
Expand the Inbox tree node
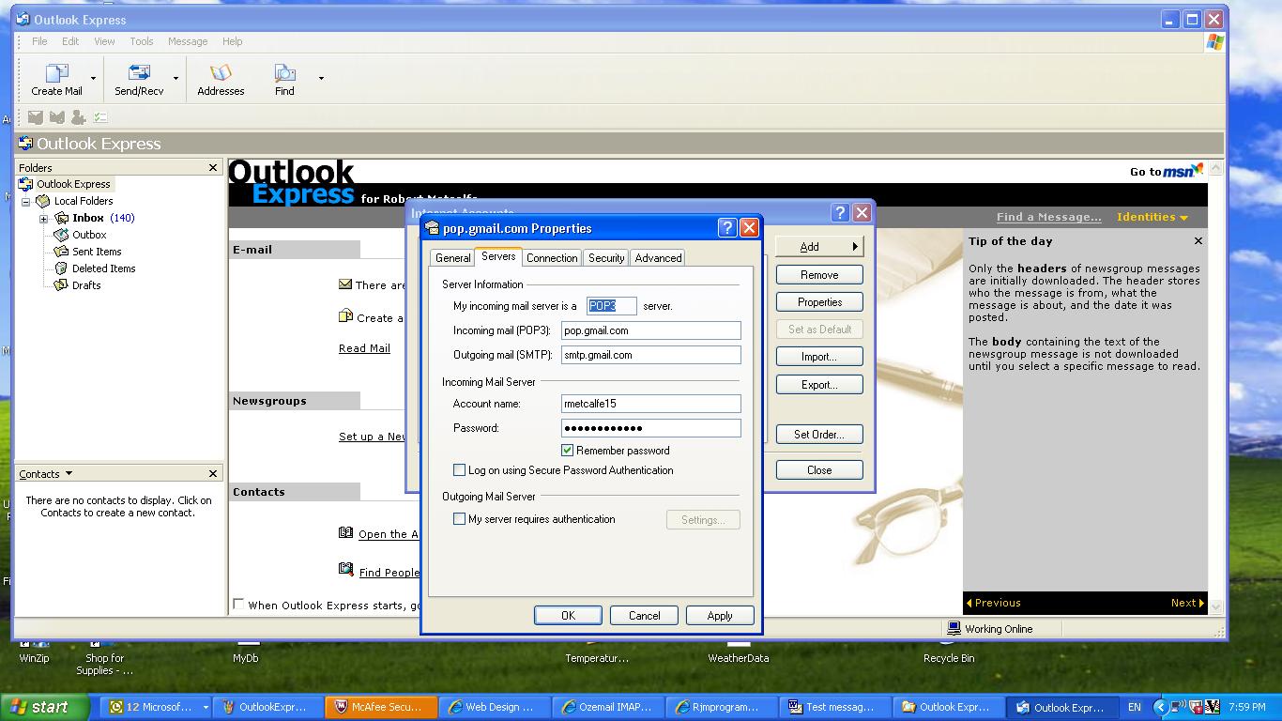[43, 219]
